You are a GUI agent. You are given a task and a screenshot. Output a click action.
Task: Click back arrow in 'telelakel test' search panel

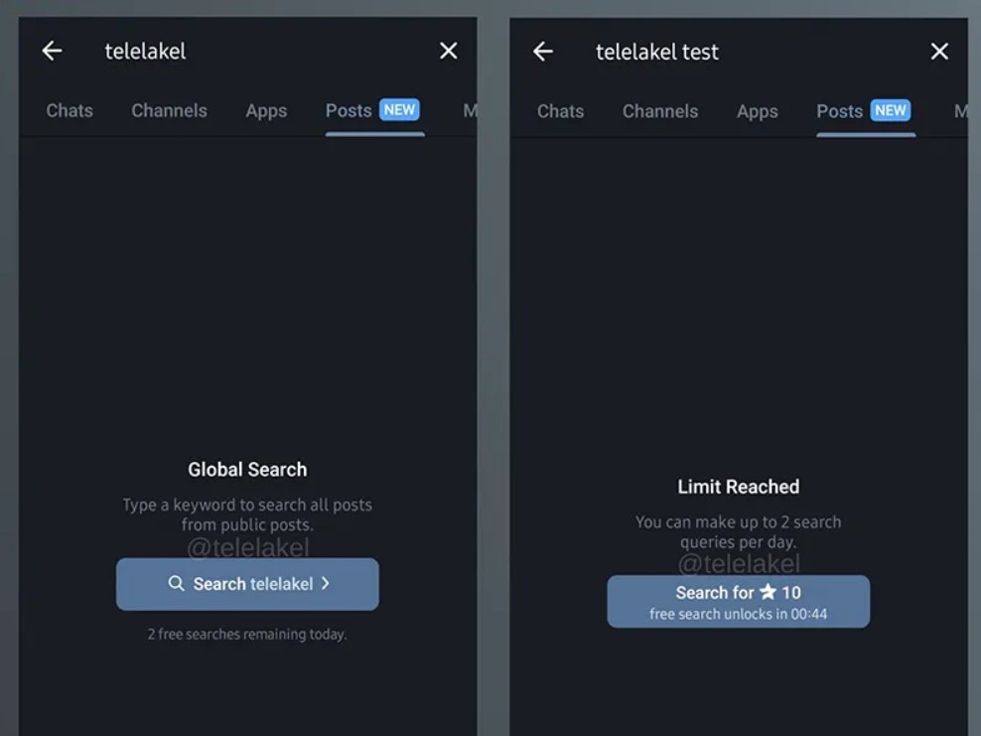click(x=542, y=52)
